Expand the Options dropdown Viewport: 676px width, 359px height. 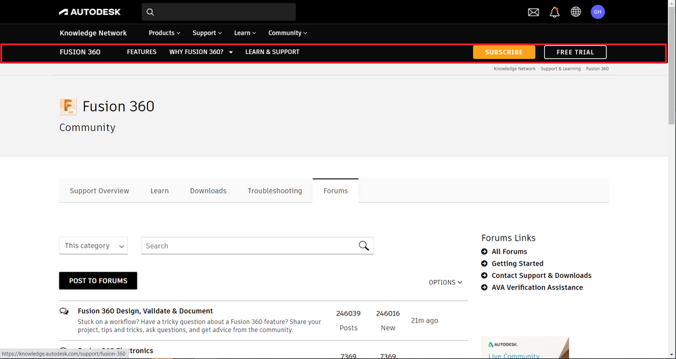(445, 283)
